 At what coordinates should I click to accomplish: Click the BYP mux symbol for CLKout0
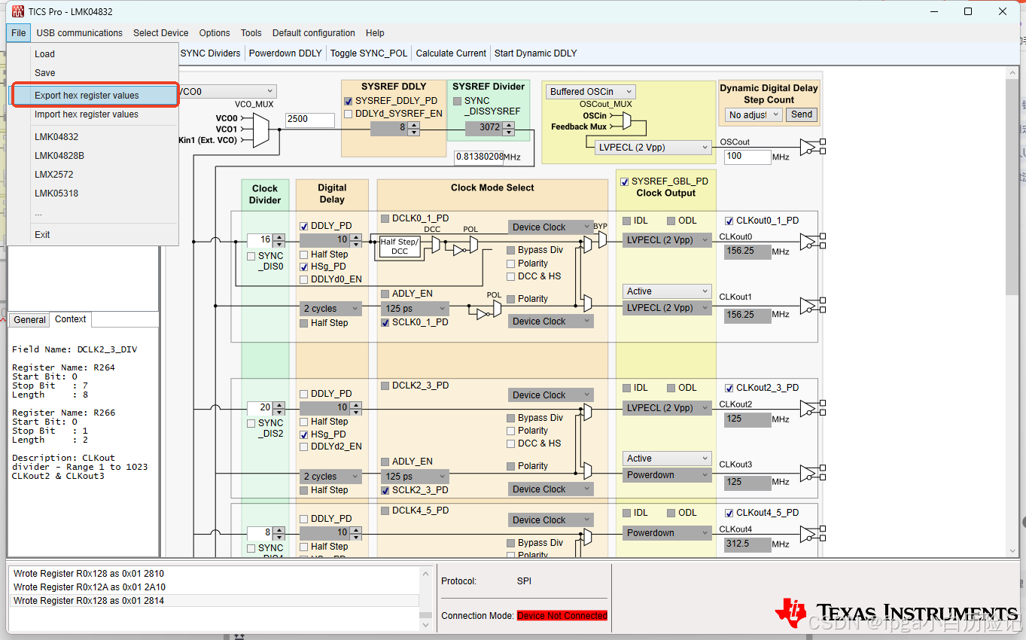pos(601,239)
